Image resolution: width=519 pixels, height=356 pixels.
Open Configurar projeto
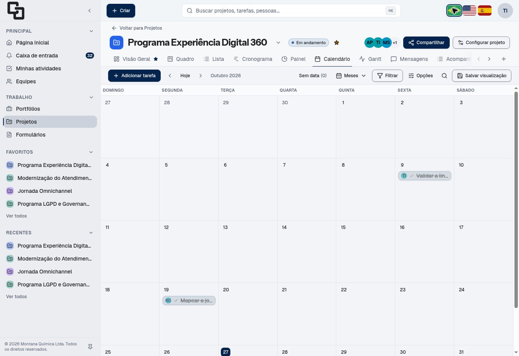coord(481,43)
